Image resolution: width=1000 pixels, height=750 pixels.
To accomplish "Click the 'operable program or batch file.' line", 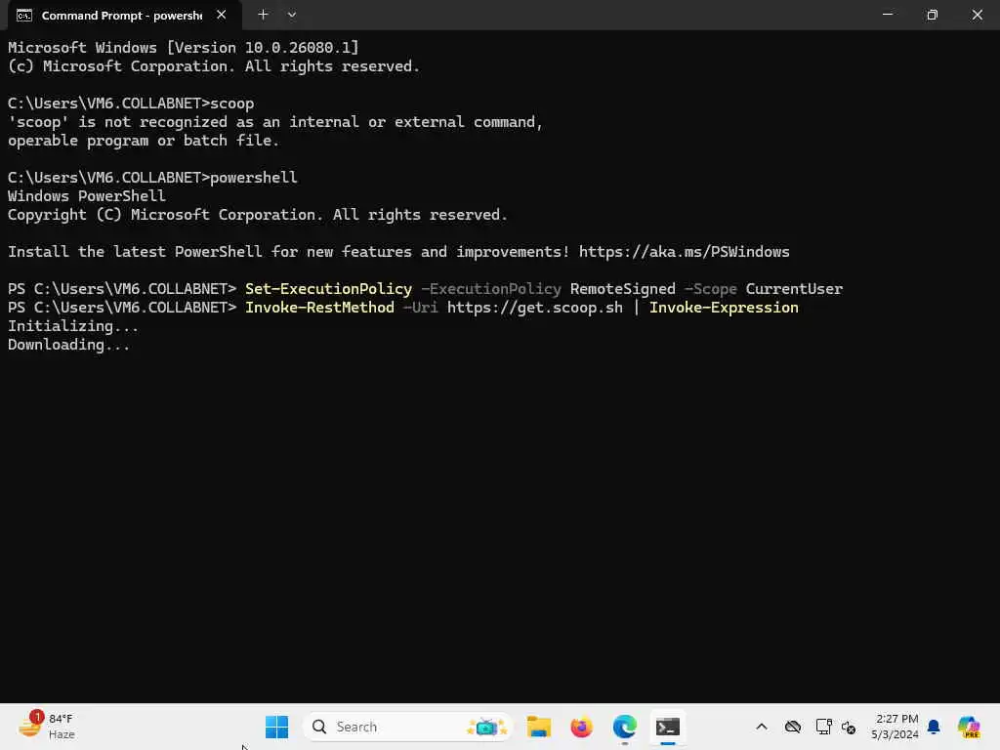I will (144, 141).
